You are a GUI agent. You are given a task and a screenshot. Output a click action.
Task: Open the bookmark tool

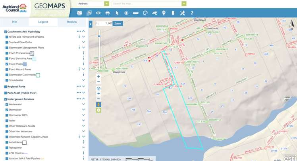tap(173, 13)
